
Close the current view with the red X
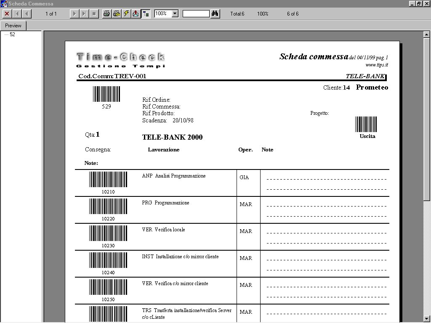click(7, 13)
